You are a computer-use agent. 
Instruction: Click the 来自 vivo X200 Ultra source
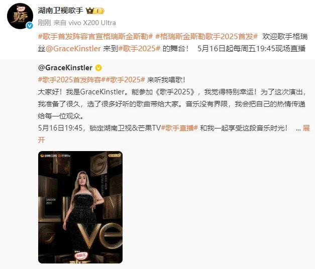pyautogui.click(x=84, y=23)
